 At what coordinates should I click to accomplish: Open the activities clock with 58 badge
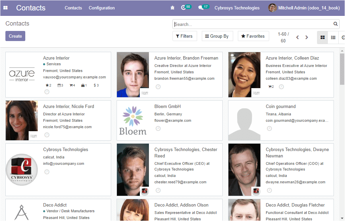(x=184, y=8)
